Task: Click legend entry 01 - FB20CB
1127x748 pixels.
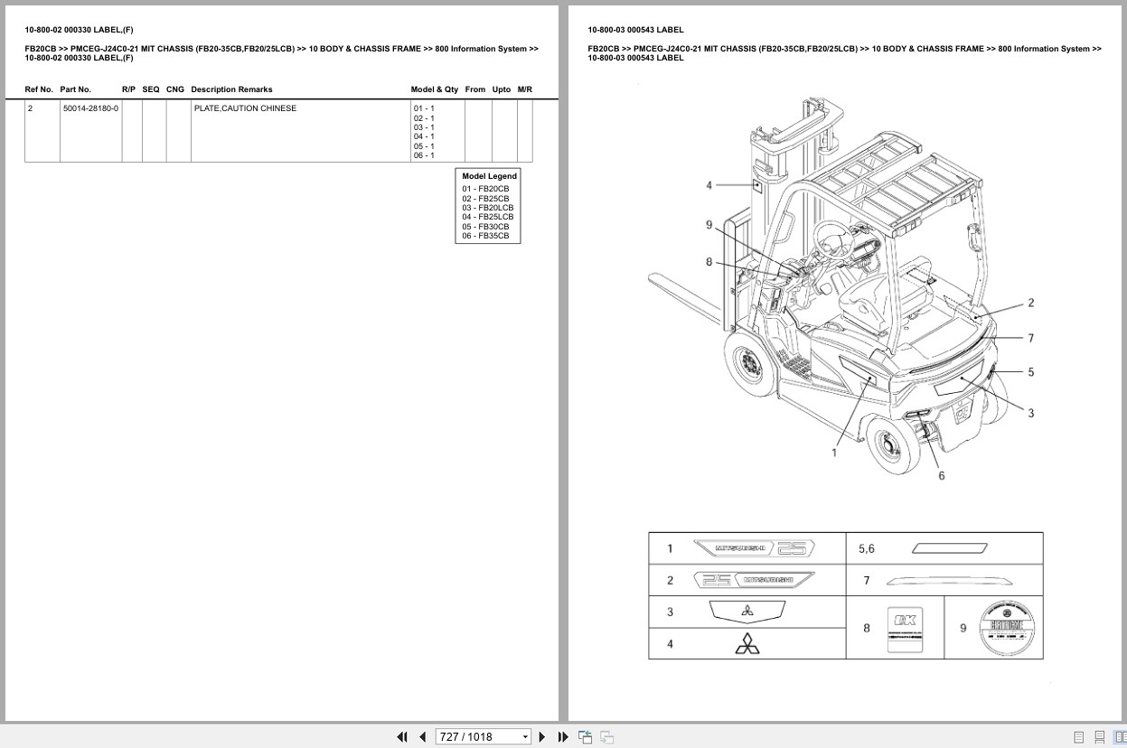Action: click(x=485, y=189)
